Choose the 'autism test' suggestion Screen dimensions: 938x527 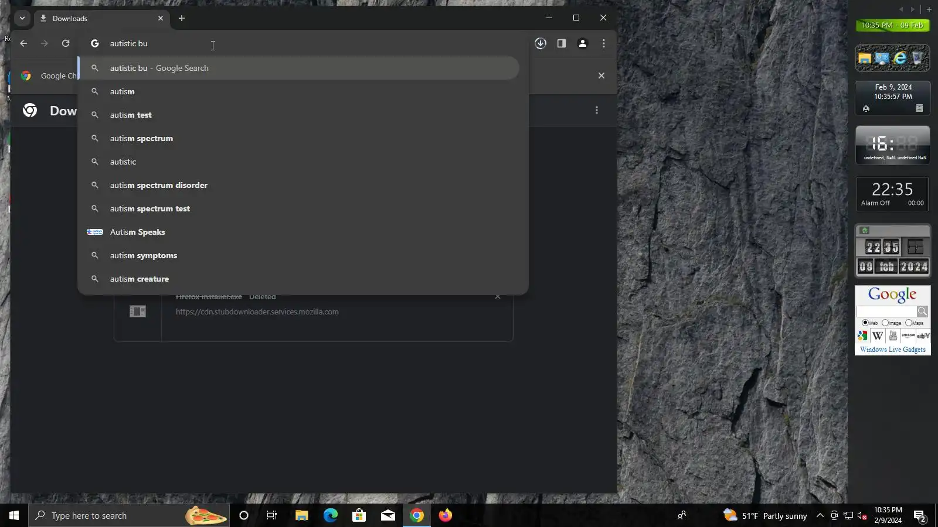[299, 115]
